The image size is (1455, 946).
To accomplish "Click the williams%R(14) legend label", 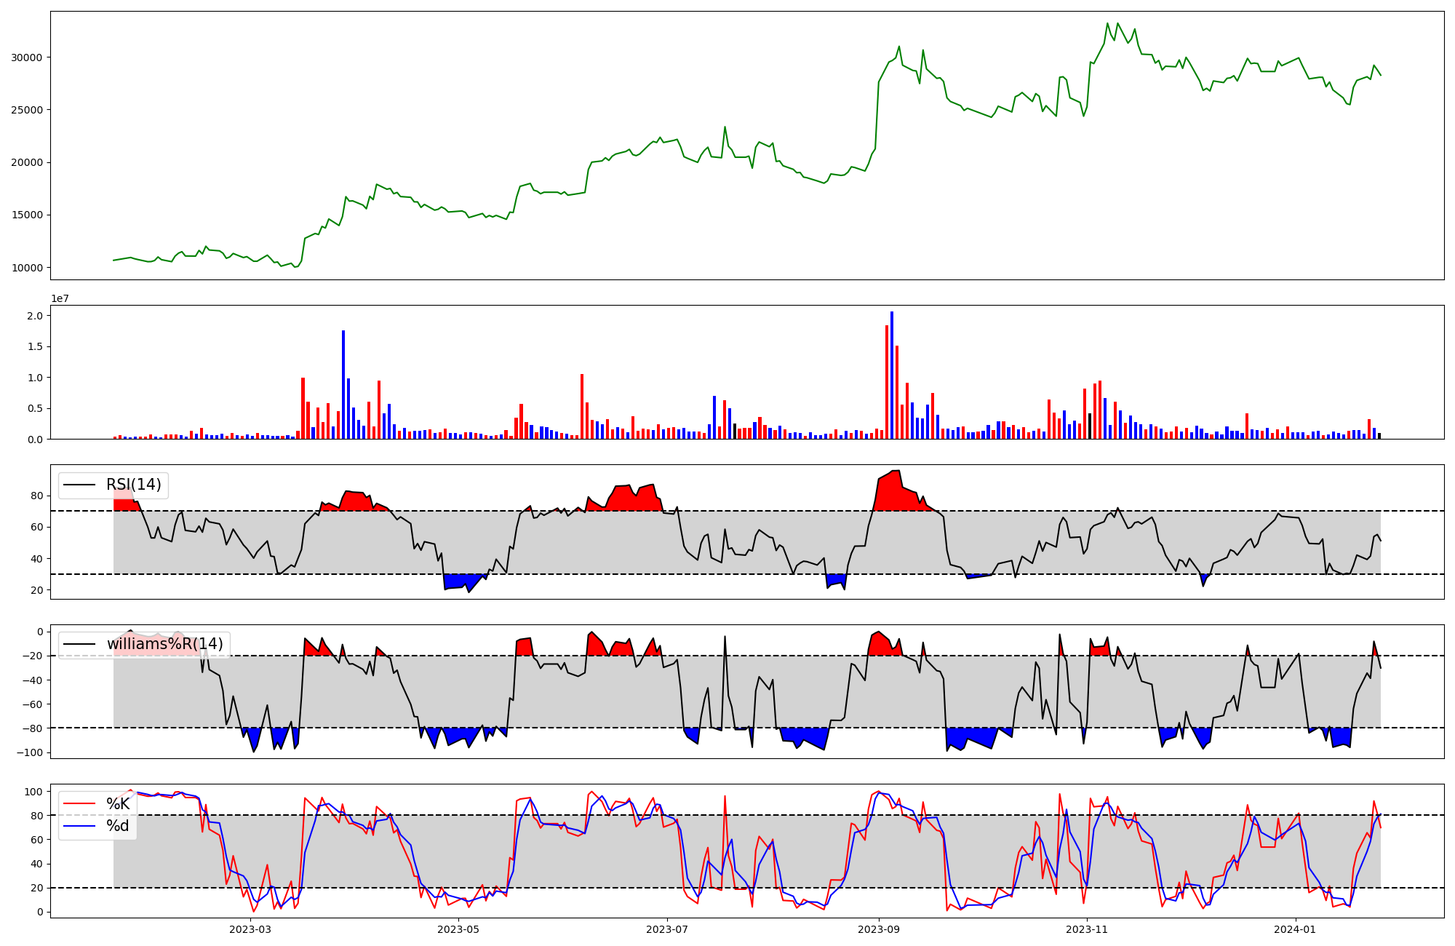I will (164, 644).
